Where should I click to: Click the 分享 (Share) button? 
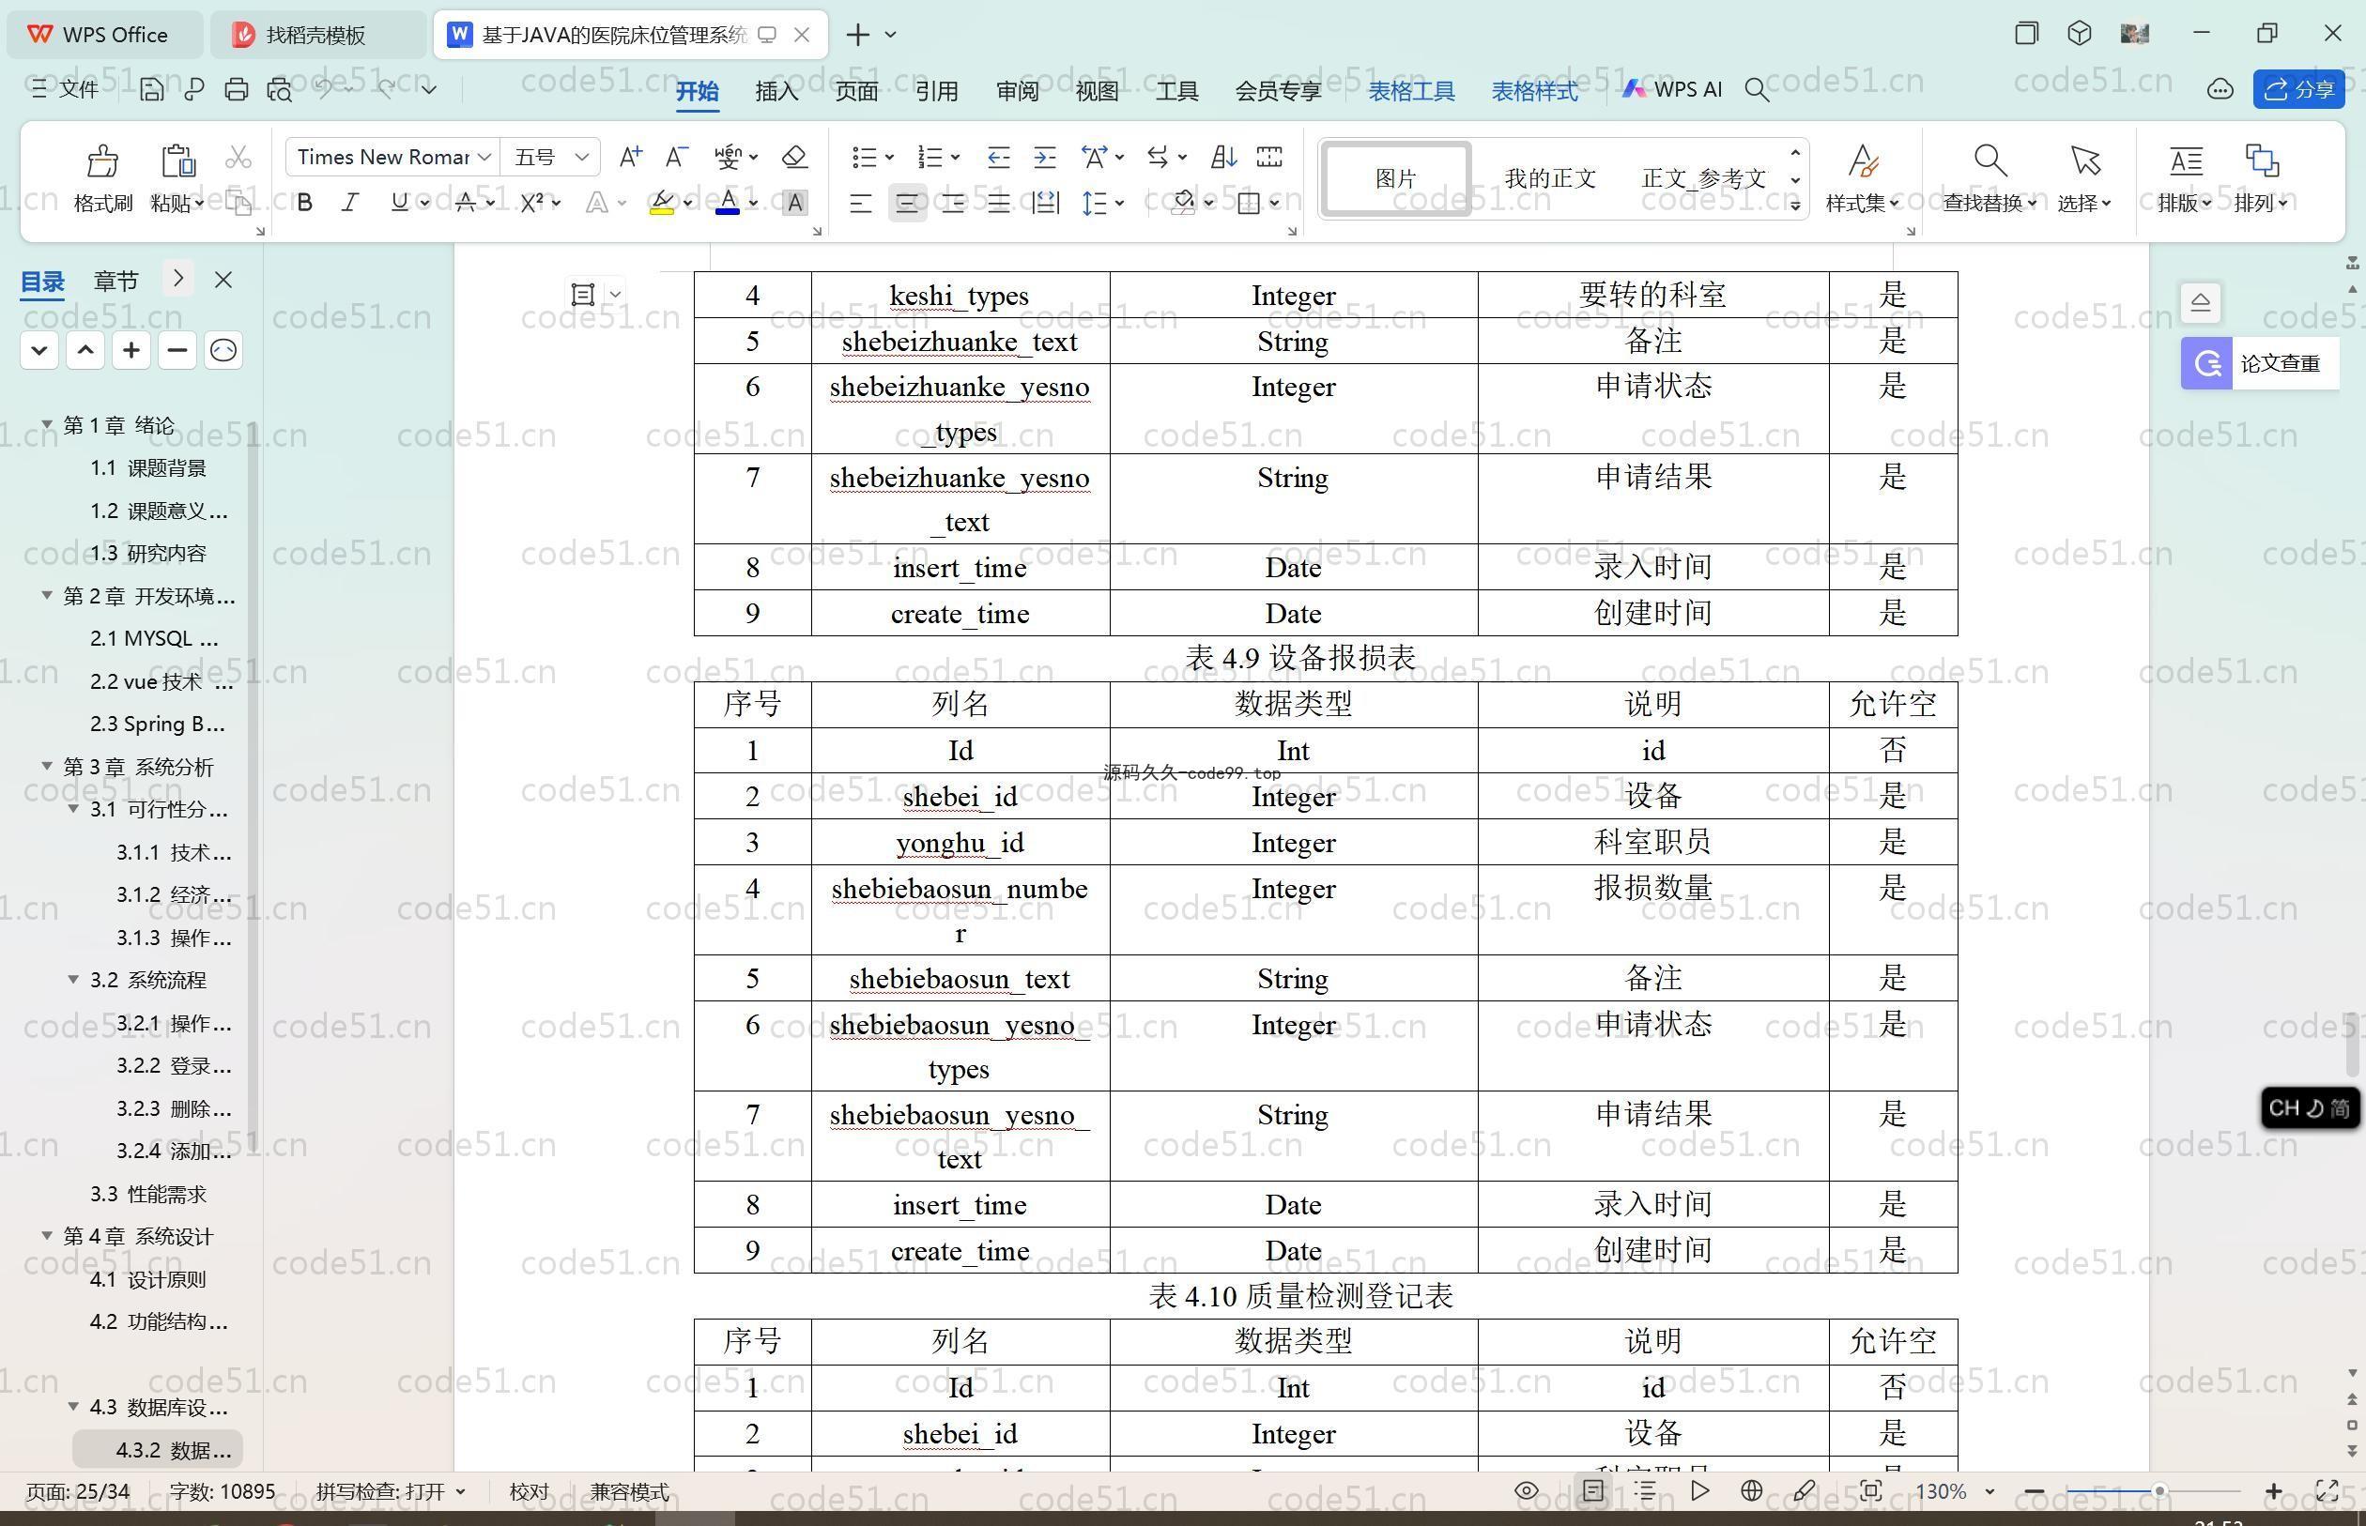coord(2298,89)
